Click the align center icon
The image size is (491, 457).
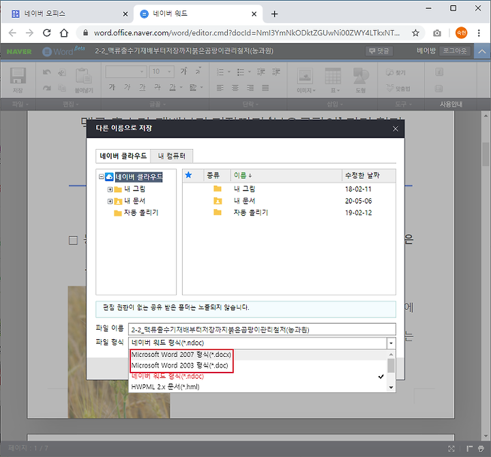[x=235, y=88]
